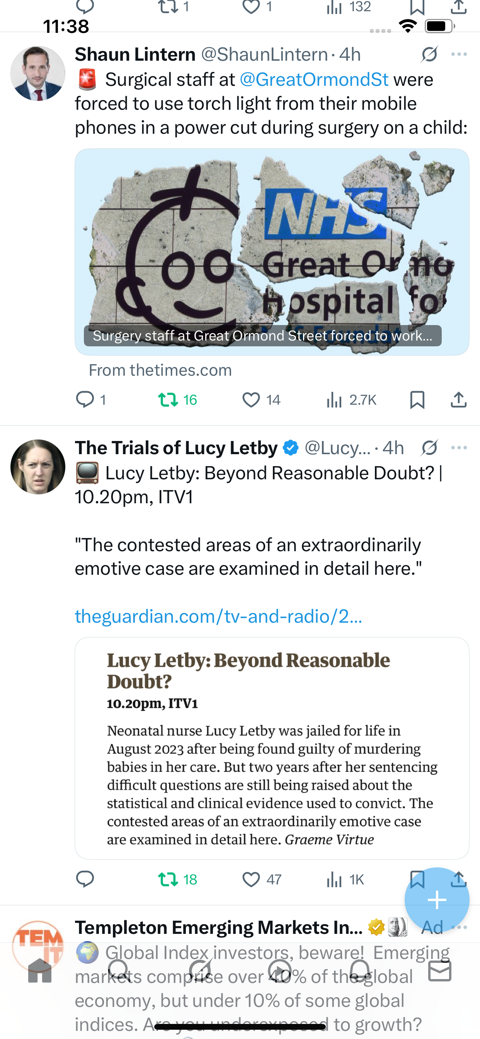Open theguardian.com tv-and-radio link
This screenshot has height=1039, width=480.
(218, 616)
